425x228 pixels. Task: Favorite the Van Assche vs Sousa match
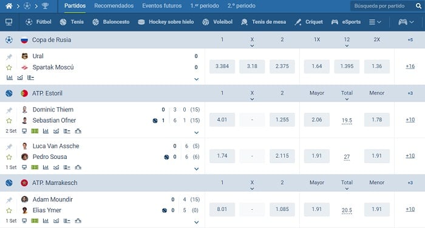pos(9,157)
